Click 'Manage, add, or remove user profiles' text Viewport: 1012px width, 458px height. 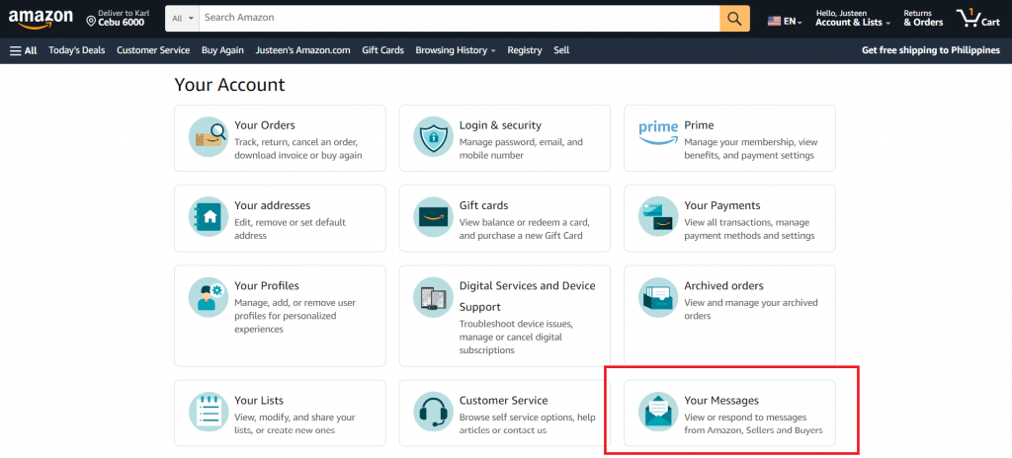tap(295, 316)
